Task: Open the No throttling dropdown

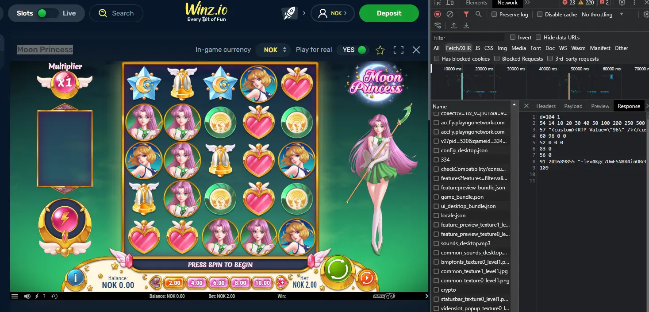Action: click(603, 15)
